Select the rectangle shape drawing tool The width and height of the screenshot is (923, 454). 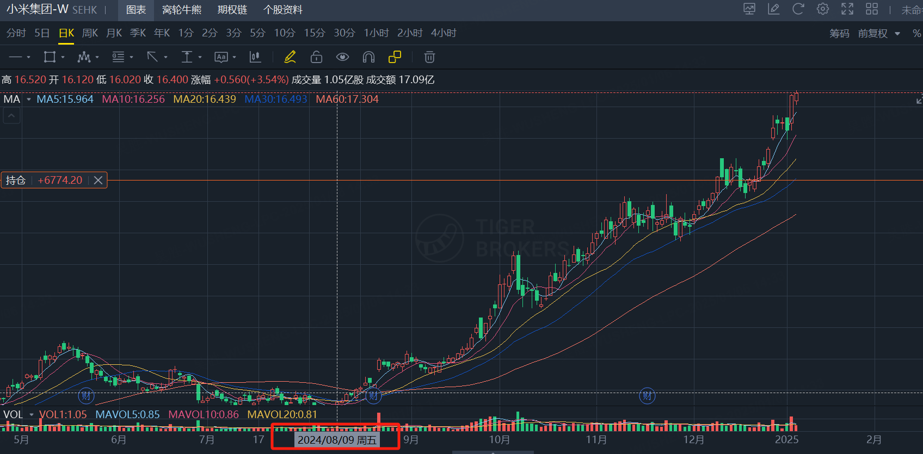click(x=50, y=57)
